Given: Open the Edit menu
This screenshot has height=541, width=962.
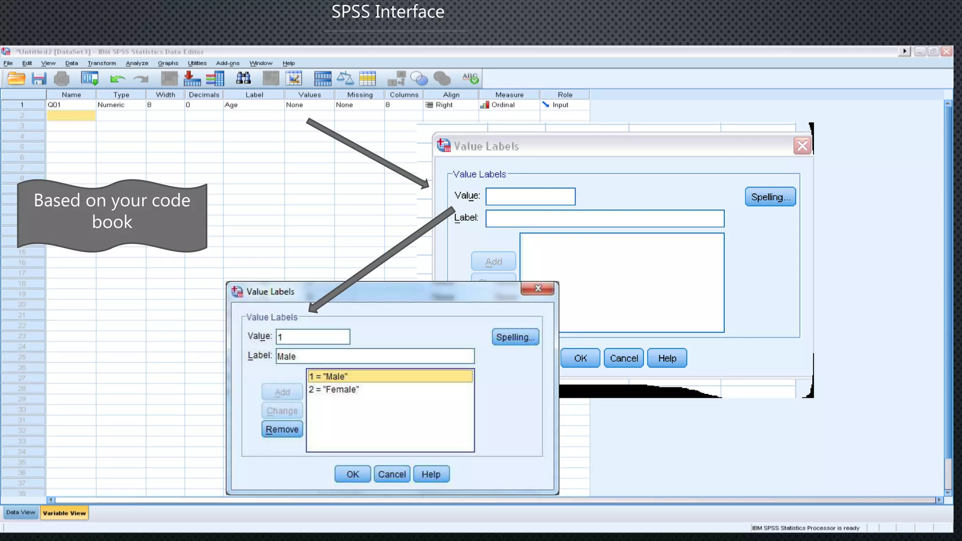Looking at the screenshot, I should (x=27, y=63).
